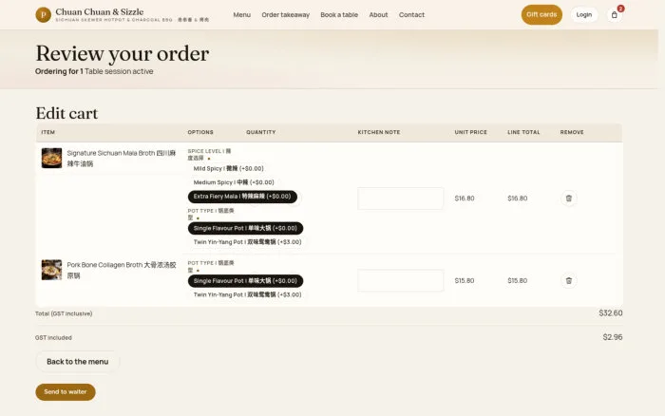Image resolution: width=665 pixels, height=416 pixels.
Task: Click Chuan Chuan & Sizzle site title
Action: 99,12
